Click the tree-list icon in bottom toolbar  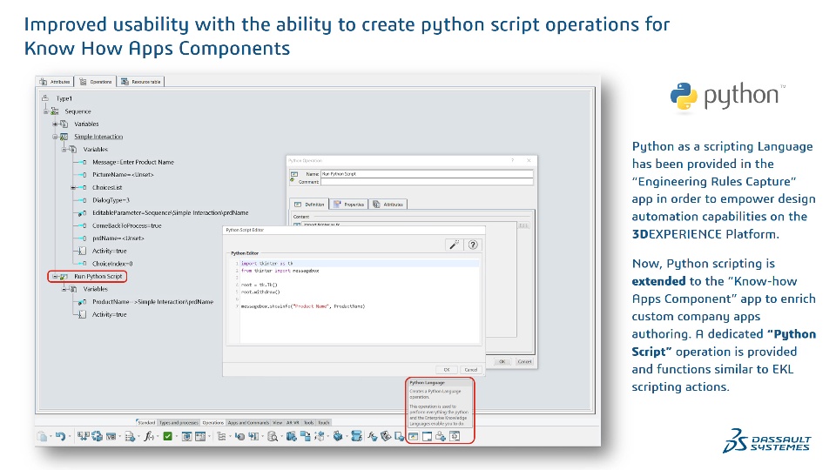click(221, 436)
